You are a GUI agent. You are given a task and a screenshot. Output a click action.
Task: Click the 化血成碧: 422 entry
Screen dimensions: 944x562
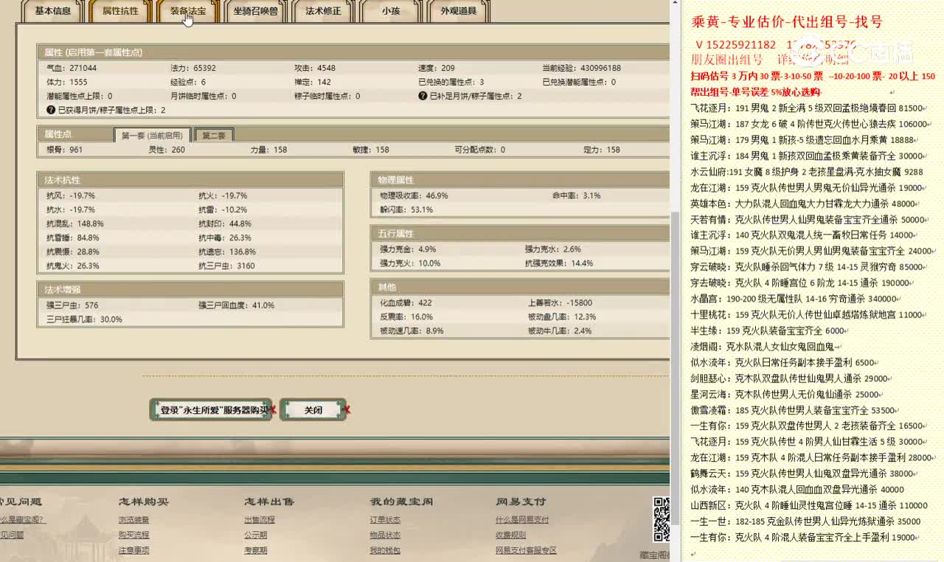pos(406,302)
